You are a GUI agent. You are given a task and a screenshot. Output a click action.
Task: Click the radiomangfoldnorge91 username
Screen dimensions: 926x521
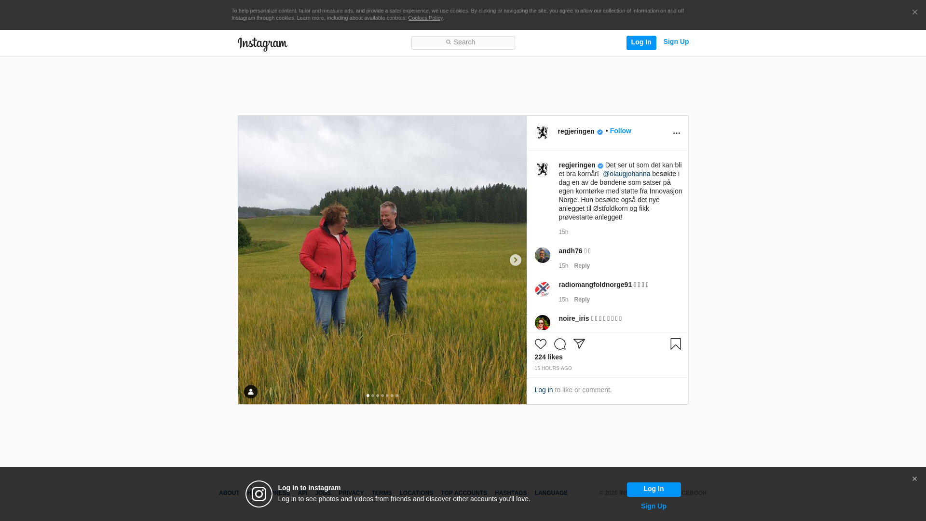595,285
